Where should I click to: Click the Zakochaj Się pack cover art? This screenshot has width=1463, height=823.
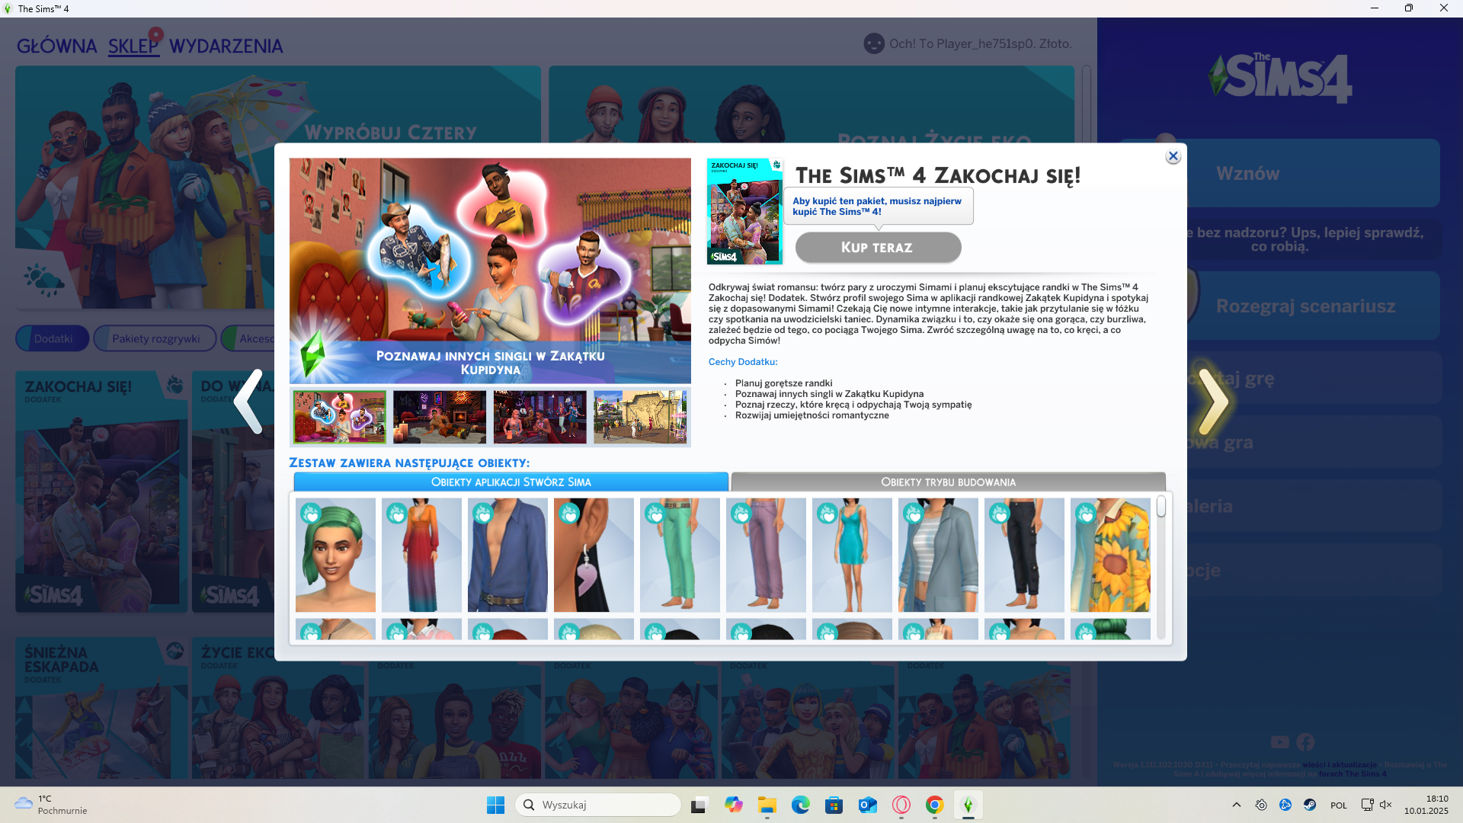tap(744, 211)
